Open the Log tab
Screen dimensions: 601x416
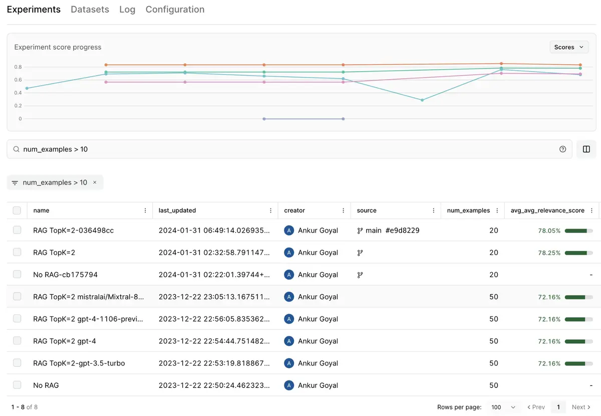[127, 10]
